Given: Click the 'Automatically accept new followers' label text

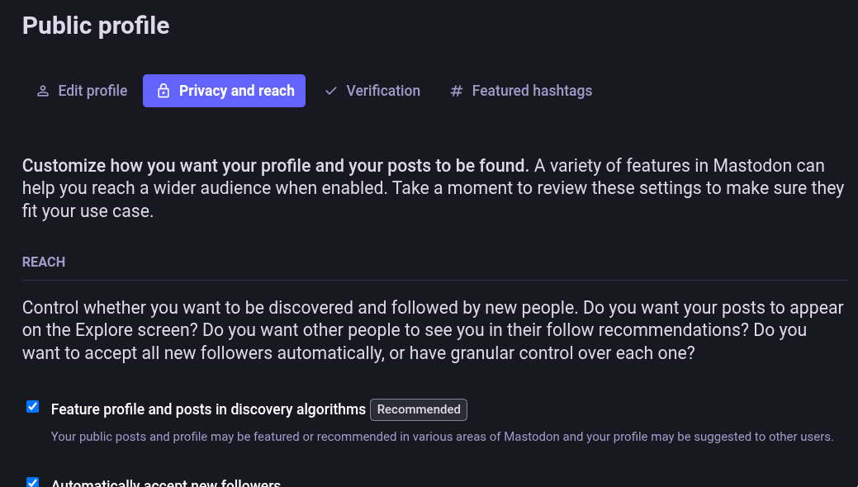Looking at the screenshot, I should click(166, 483).
